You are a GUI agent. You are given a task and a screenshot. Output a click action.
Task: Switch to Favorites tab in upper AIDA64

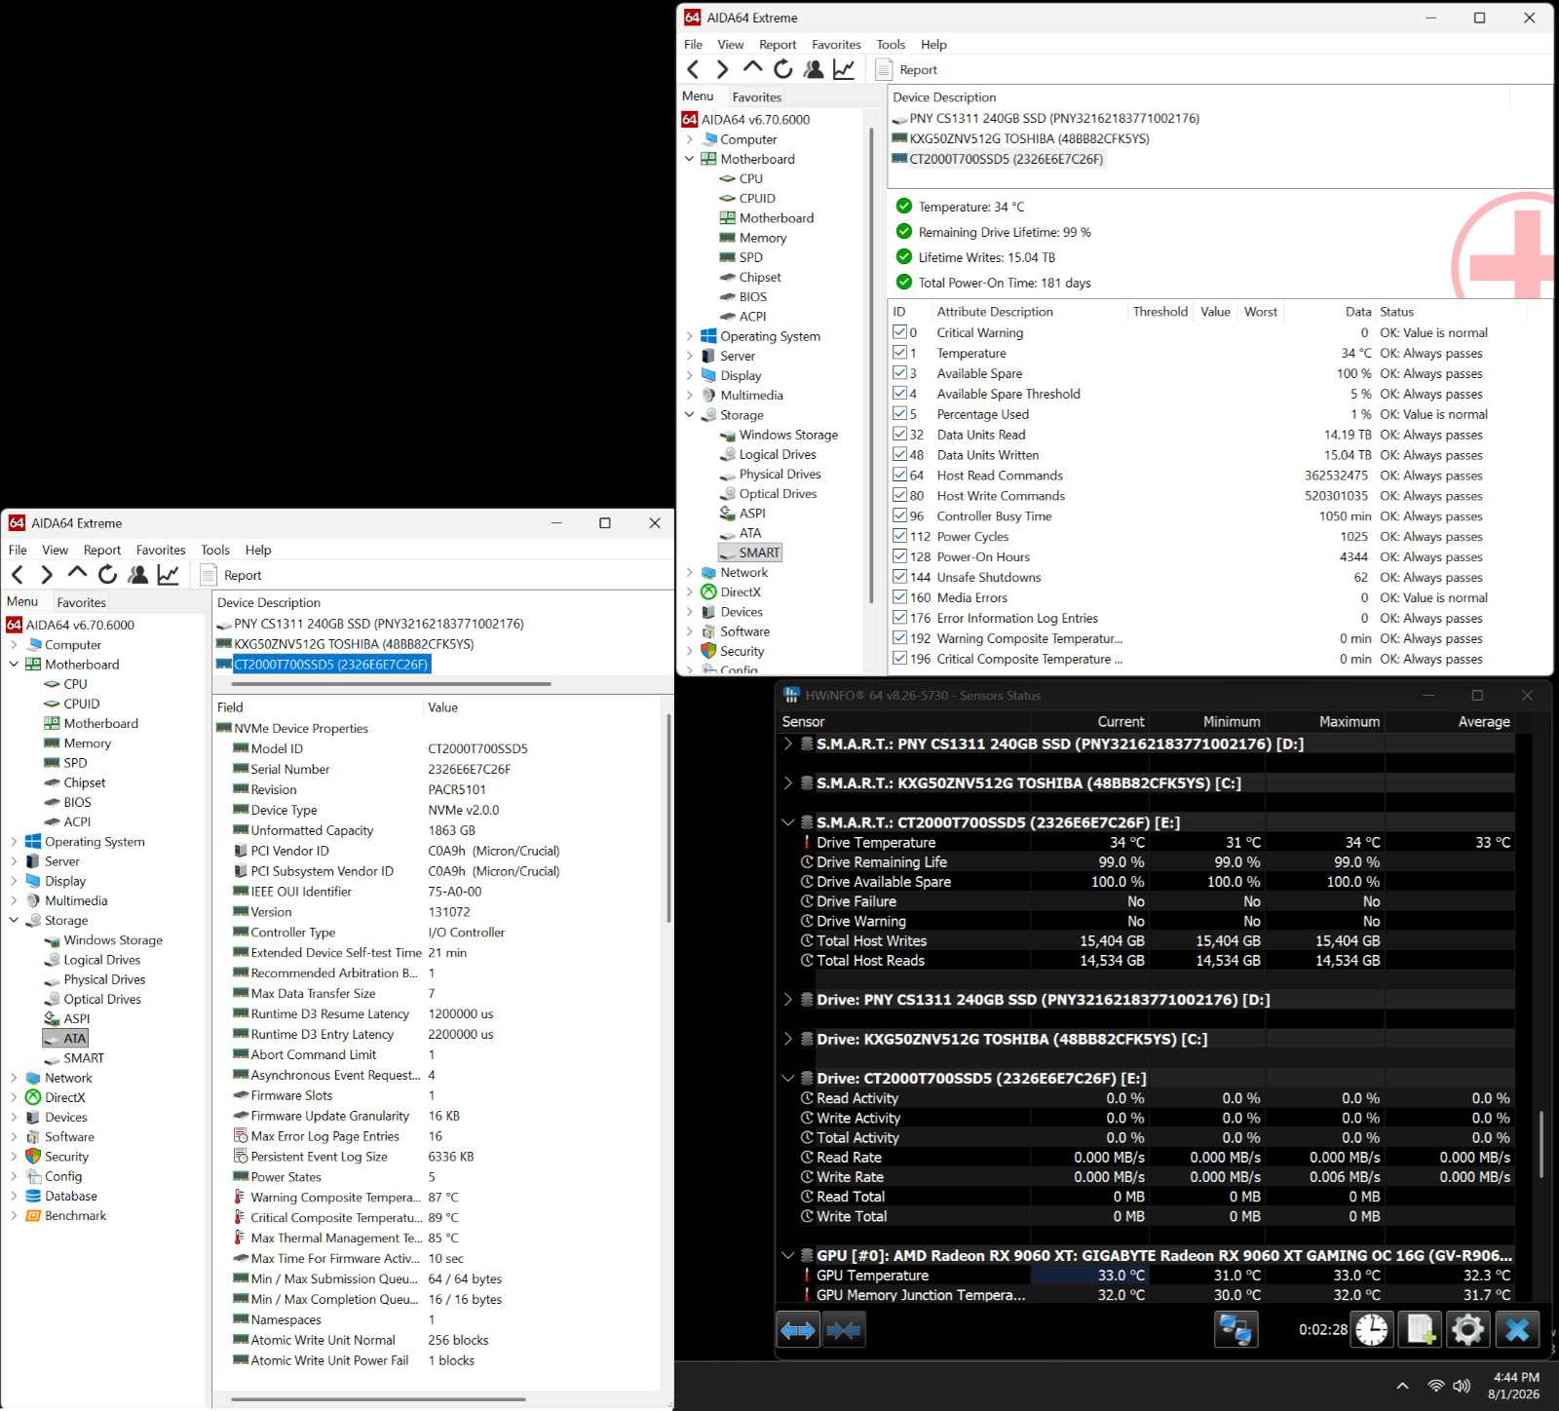(757, 97)
